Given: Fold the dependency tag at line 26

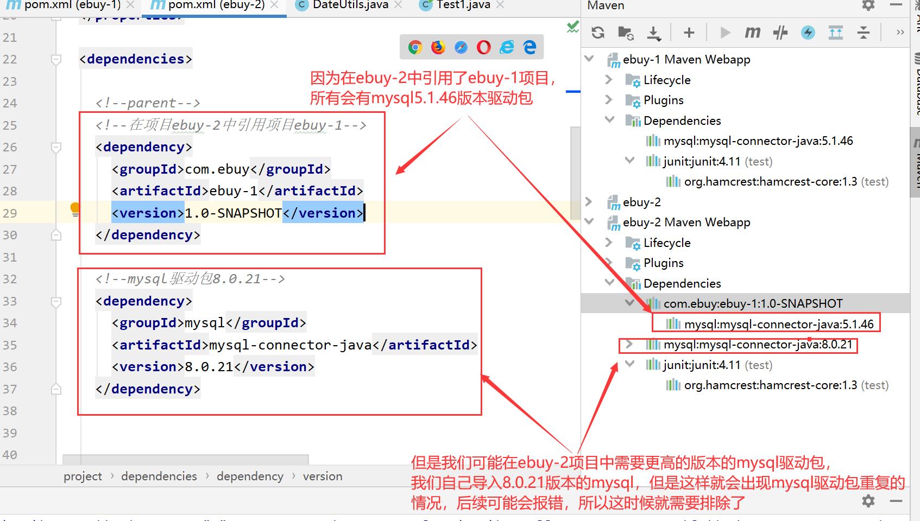Looking at the screenshot, I should pos(56,147).
